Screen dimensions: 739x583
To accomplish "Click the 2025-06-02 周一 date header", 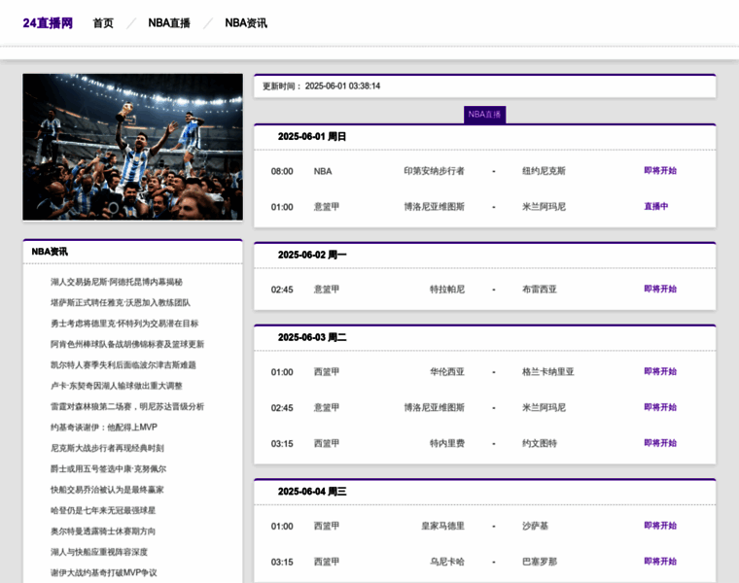I will tap(312, 255).
